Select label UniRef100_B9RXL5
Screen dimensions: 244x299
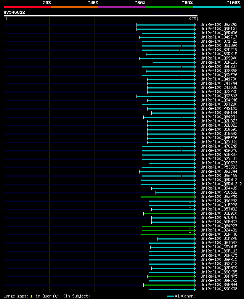coord(219,54)
